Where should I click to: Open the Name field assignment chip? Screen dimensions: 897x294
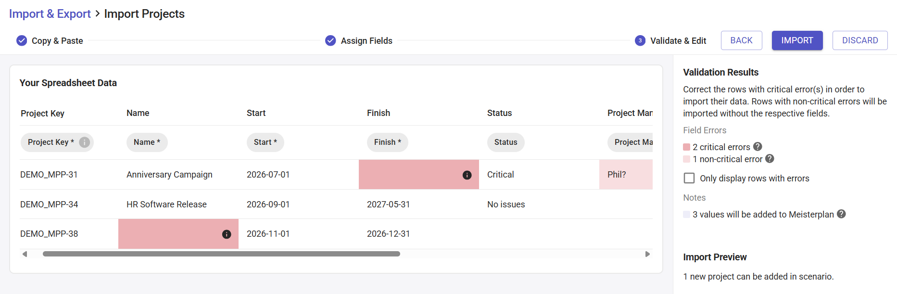[147, 142]
